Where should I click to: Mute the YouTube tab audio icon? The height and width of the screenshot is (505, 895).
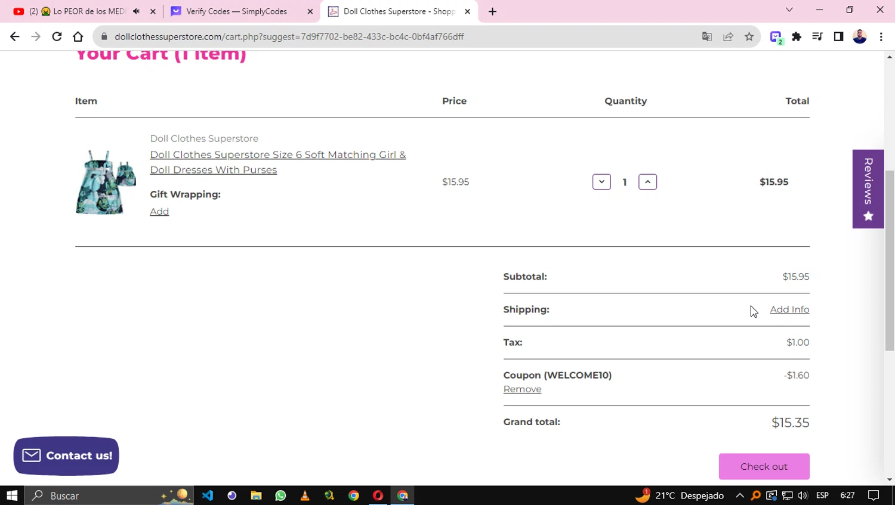[137, 11]
